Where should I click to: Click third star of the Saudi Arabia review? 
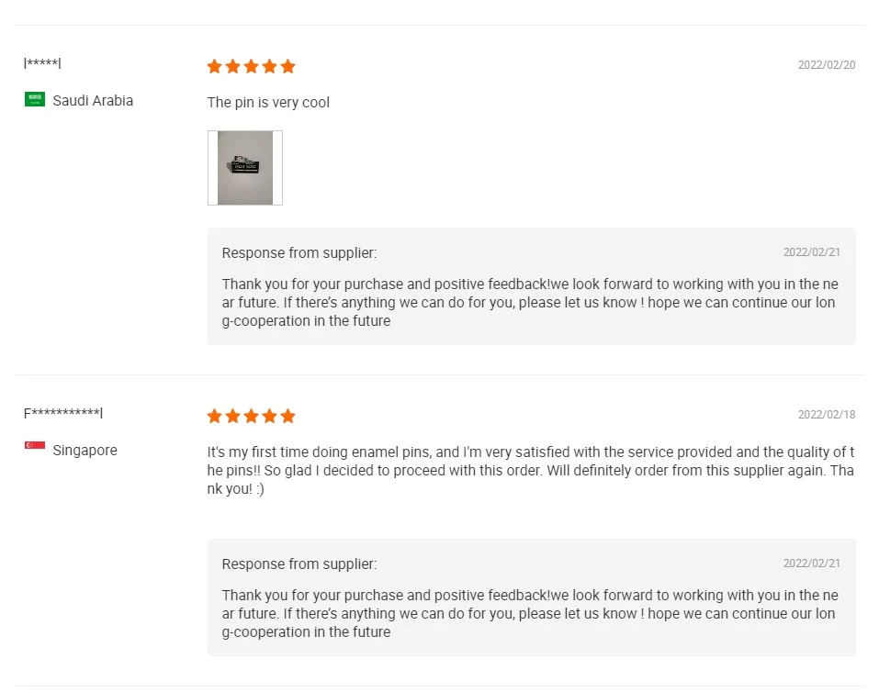pyautogui.click(x=252, y=66)
